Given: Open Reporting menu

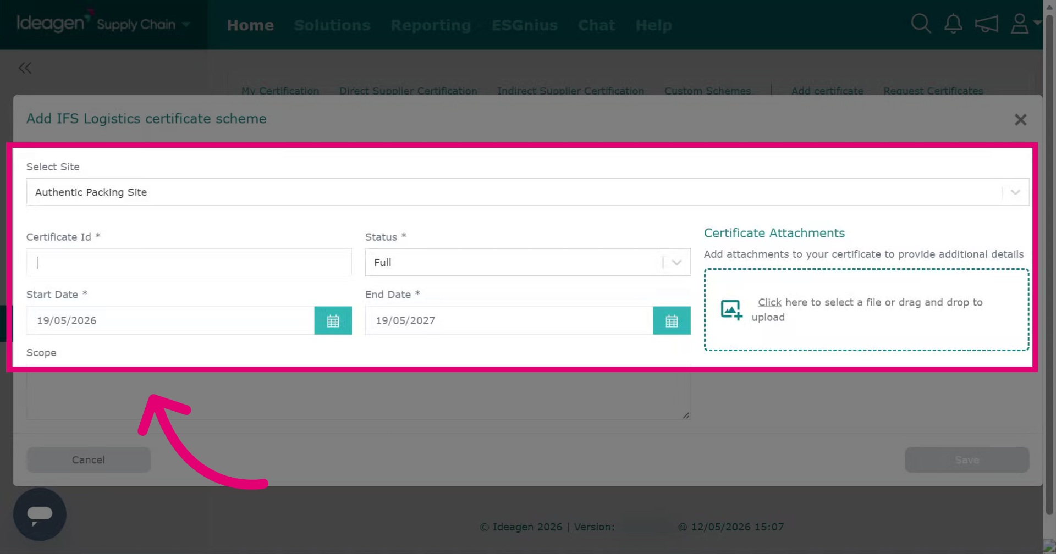Looking at the screenshot, I should click(431, 25).
